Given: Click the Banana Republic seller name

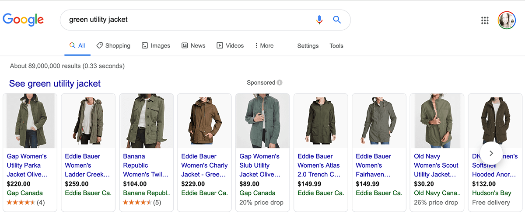Looking at the screenshot, I should tap(147, 193).
